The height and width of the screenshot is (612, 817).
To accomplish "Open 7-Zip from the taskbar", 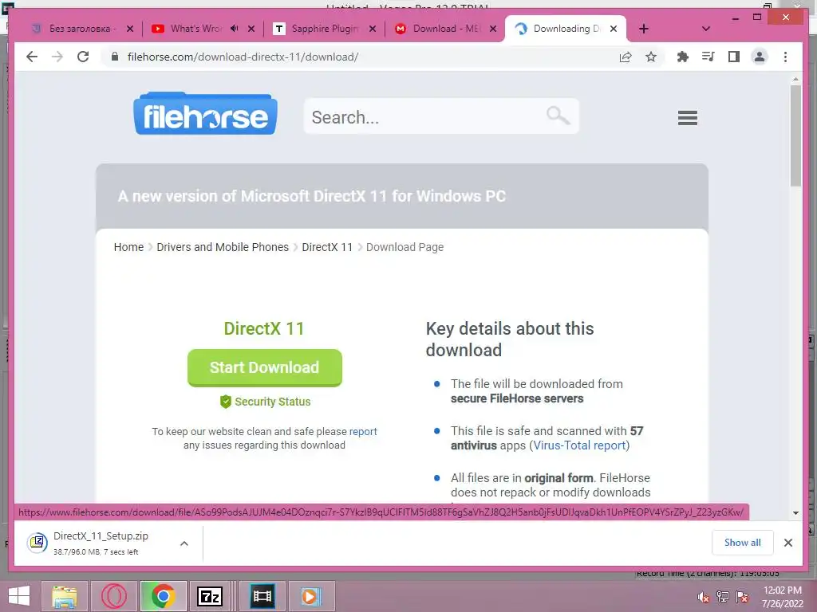I will pos(210,596).
